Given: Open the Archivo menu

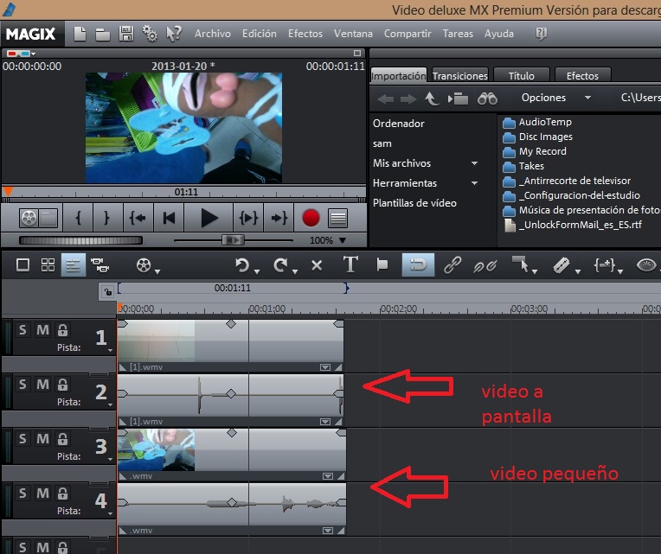Looking at the screenshot, I should point(213,34).
